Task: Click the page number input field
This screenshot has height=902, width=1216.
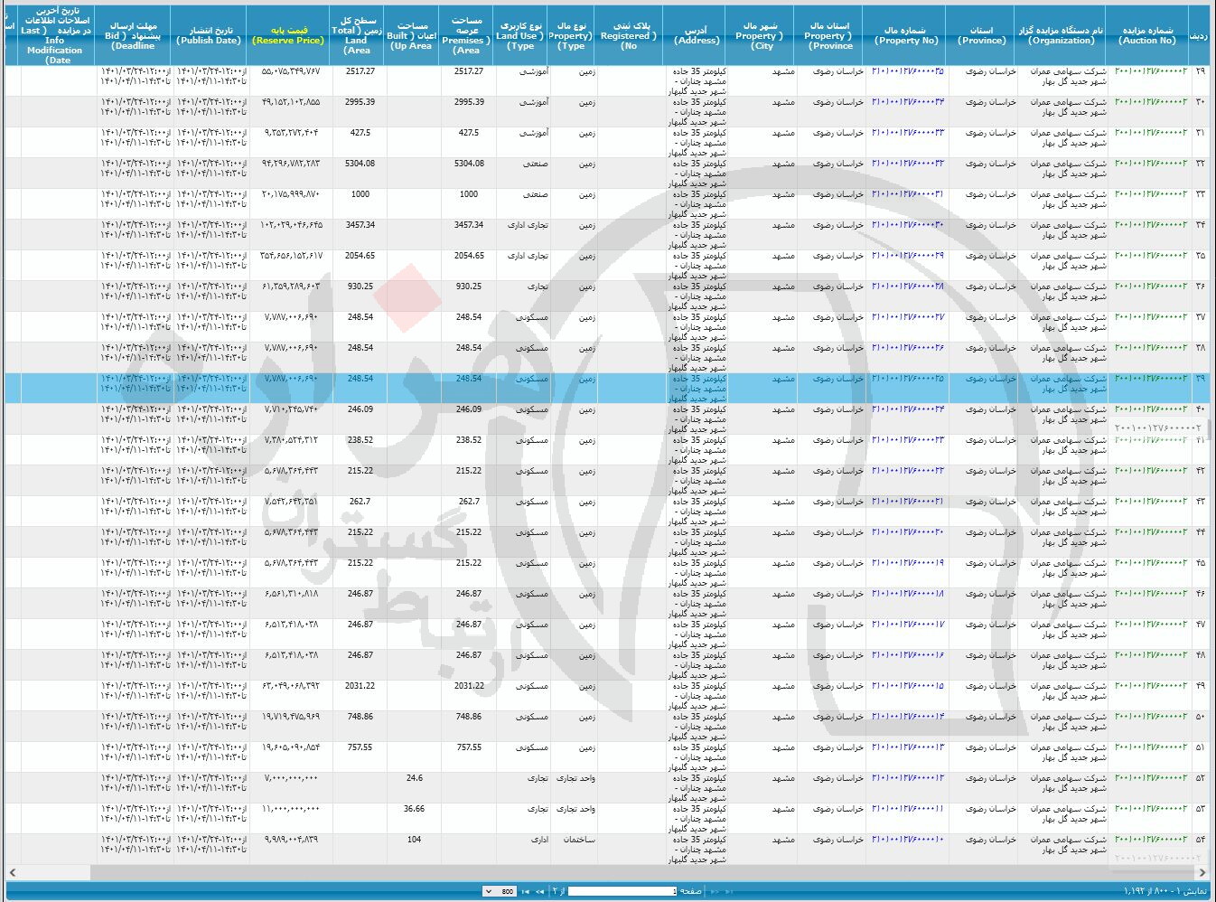Action: click(x=622, y=892)
